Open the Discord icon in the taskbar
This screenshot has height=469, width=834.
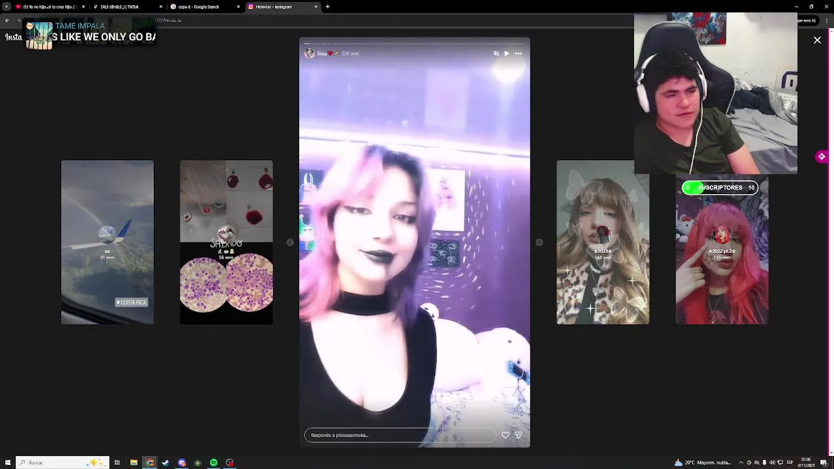182,462
